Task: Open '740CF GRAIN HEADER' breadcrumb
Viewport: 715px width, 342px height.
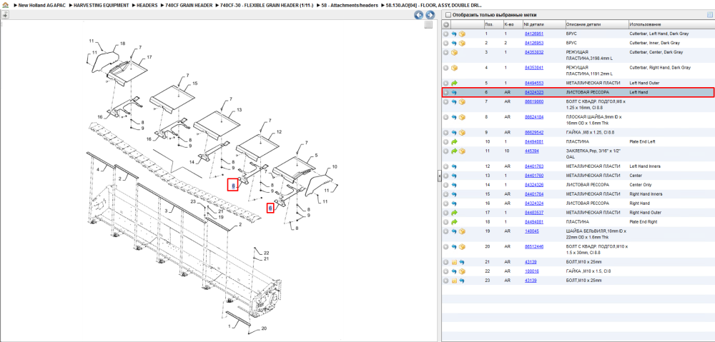Action: click(x=189, y=5)
